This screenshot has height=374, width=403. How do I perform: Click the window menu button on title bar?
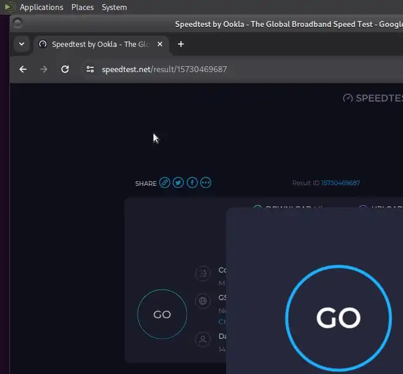point(18,23)
